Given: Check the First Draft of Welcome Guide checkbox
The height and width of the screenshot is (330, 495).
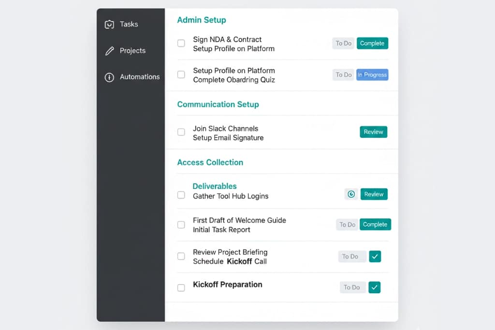Looking at the screenshot, I should (x=181, y=224).
